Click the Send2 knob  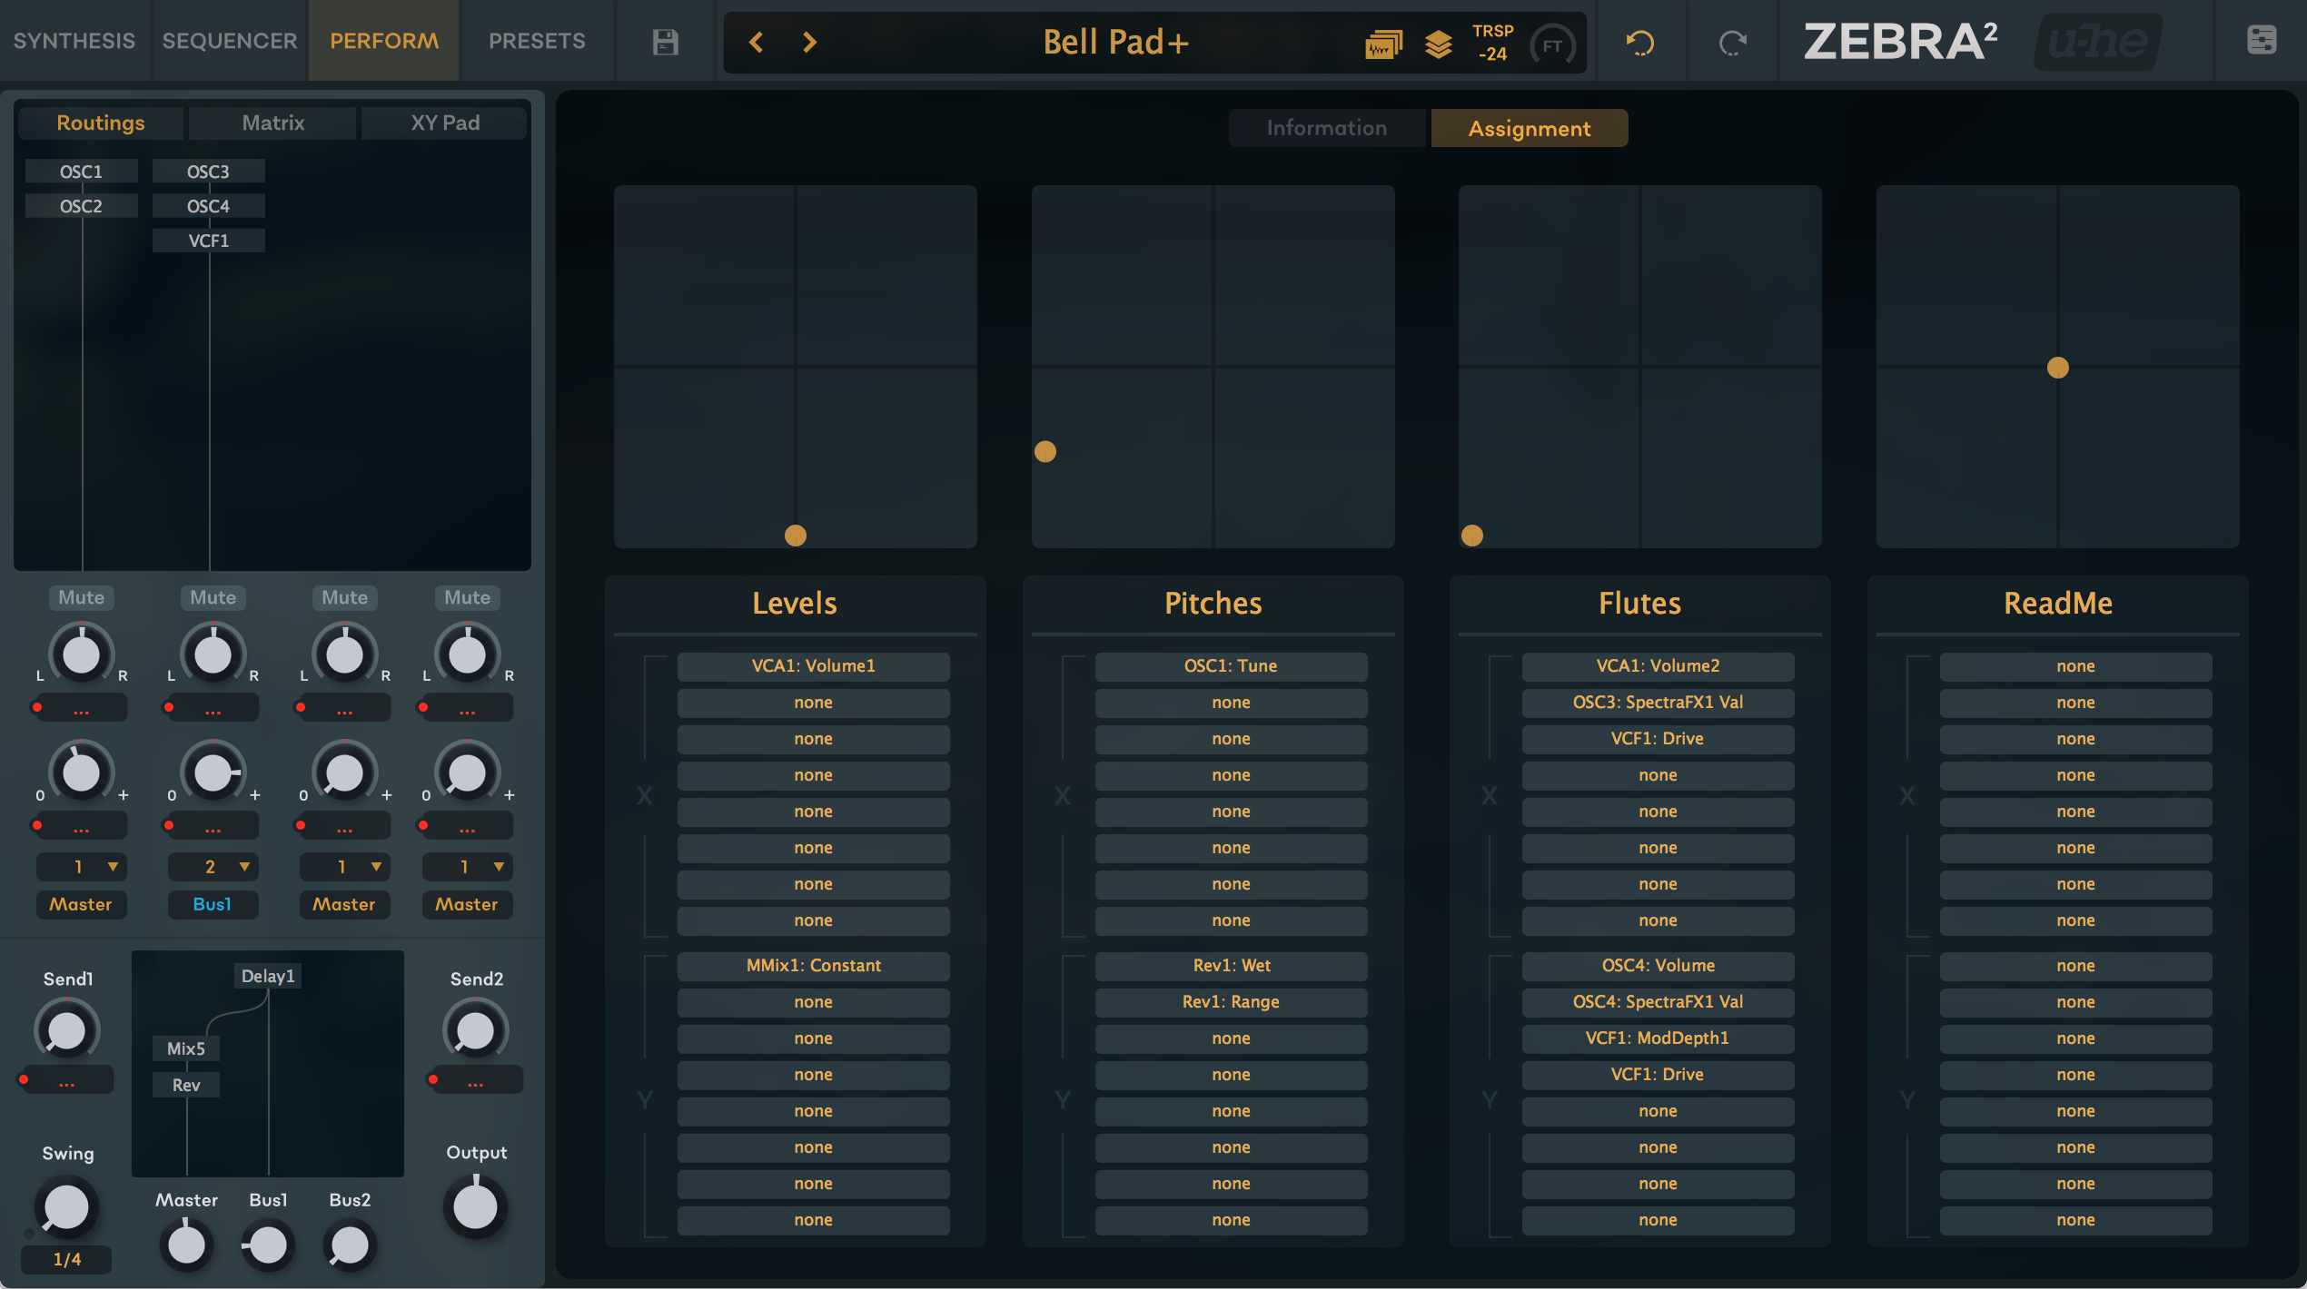[475, 1030]
